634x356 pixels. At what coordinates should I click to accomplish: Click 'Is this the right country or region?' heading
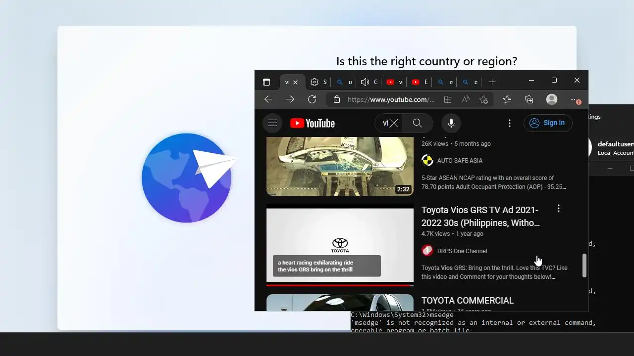coord(427,61)
